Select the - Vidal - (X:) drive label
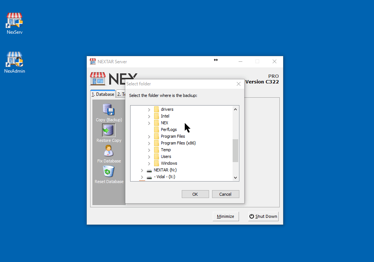This screenshot has width=374, height=262. [164, 177]
